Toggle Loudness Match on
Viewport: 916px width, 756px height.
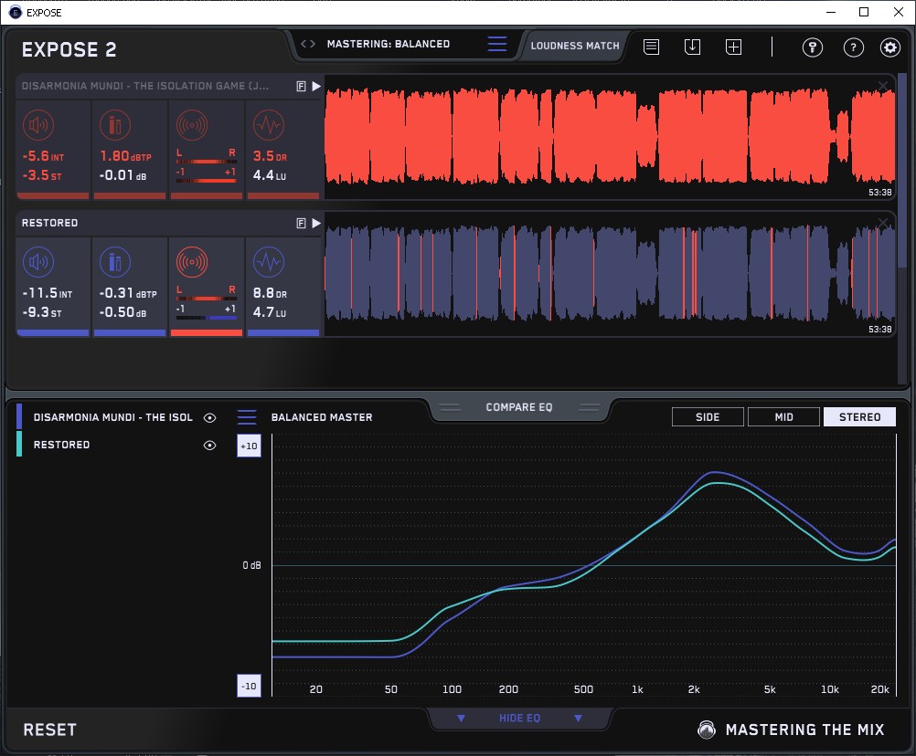pos(574,45)
